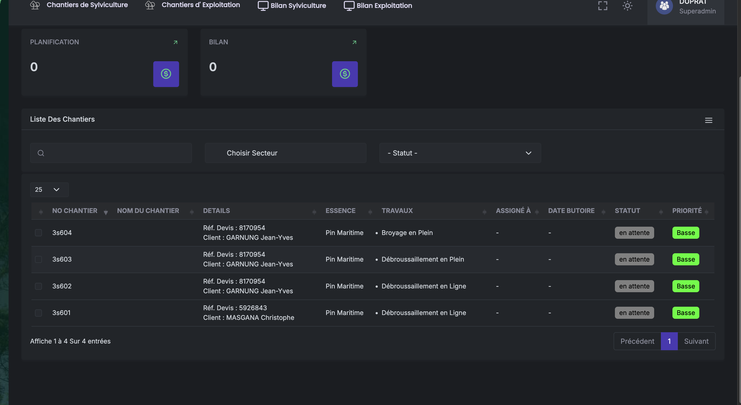Click the green Basse badge for 3s603
Image resolution: width=741 pixels, height=405 pixels.
pyautogui.click(x=686, y=259)
